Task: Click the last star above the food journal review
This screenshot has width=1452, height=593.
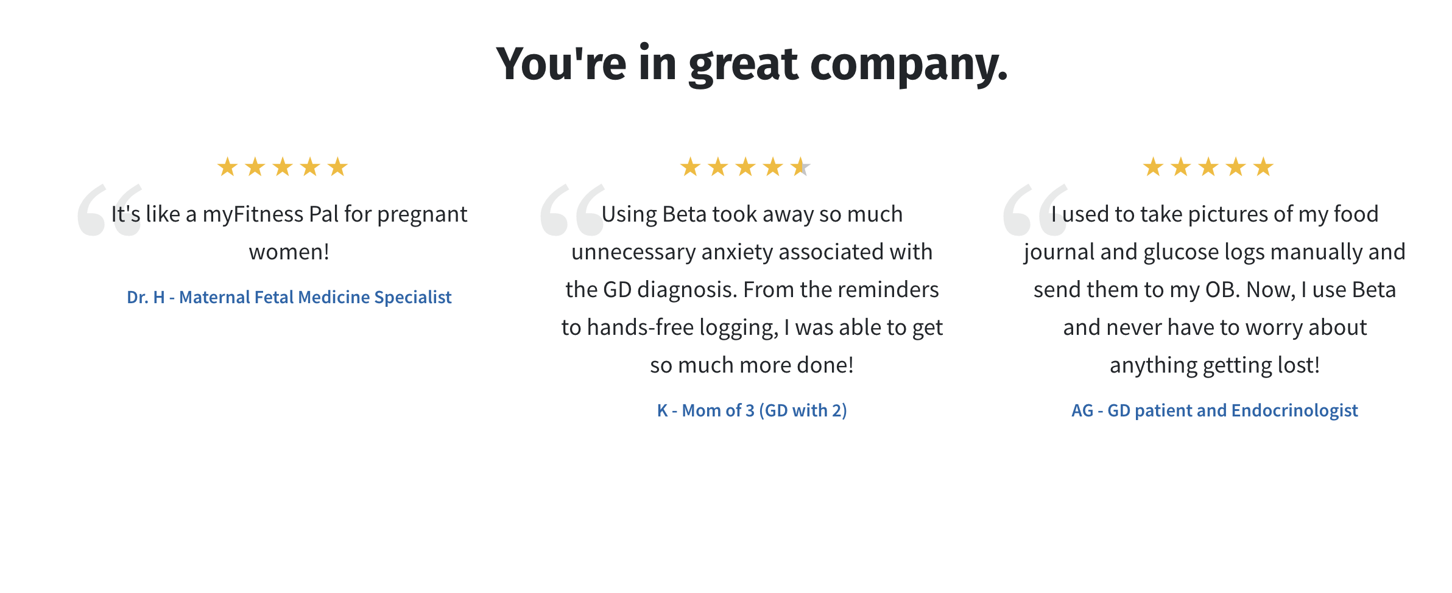Action: [1263, 166]
